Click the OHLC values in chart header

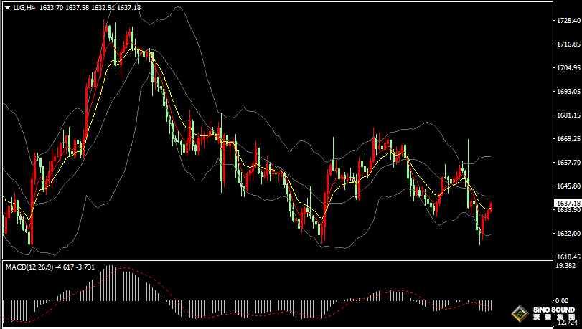click(90, 7)
